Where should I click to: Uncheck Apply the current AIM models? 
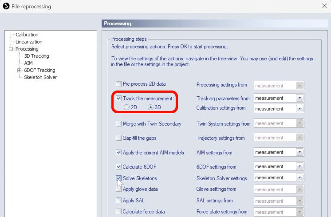pyautogui.click(x=118, y=153)
